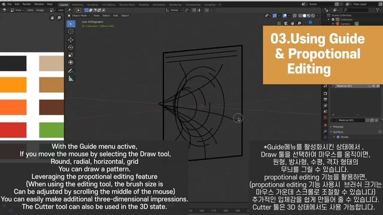Open the Object Mode dropdown

pyautogui.click(x=79, y=16)
